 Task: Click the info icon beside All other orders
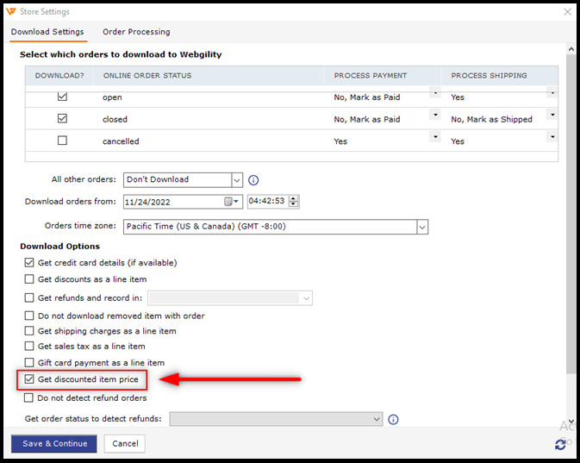pyautogui.click(x=253, y=180)
